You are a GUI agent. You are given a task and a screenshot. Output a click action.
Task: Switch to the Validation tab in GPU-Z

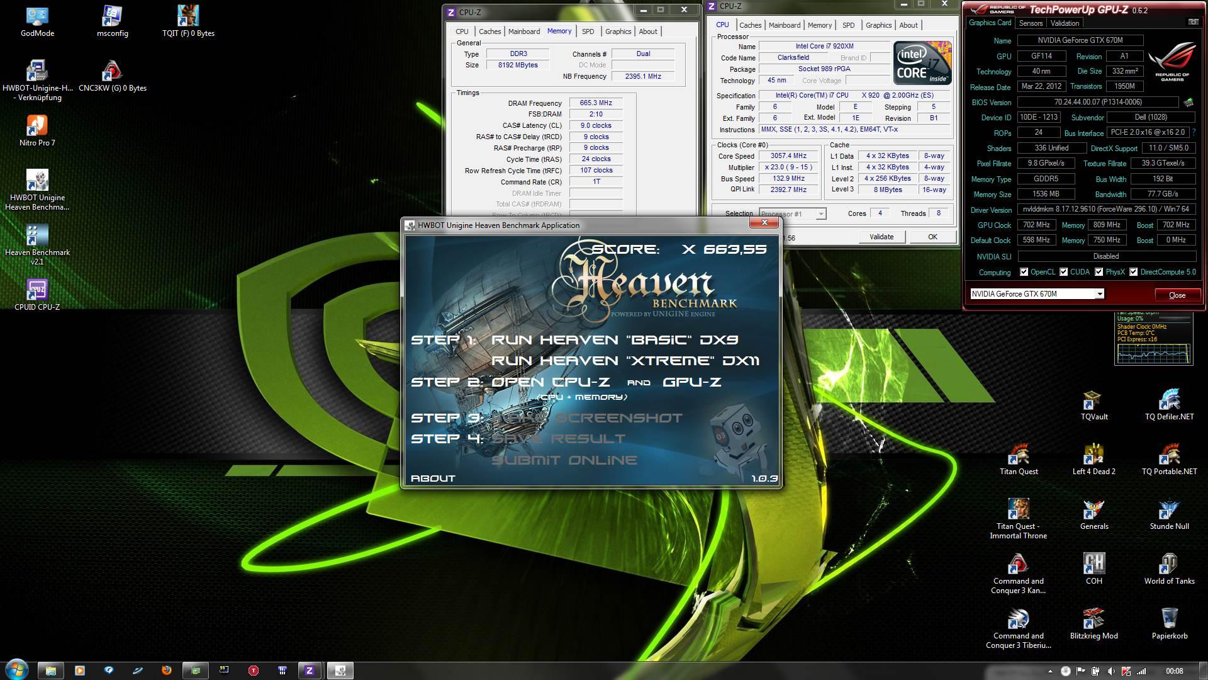coord(1065,23)
